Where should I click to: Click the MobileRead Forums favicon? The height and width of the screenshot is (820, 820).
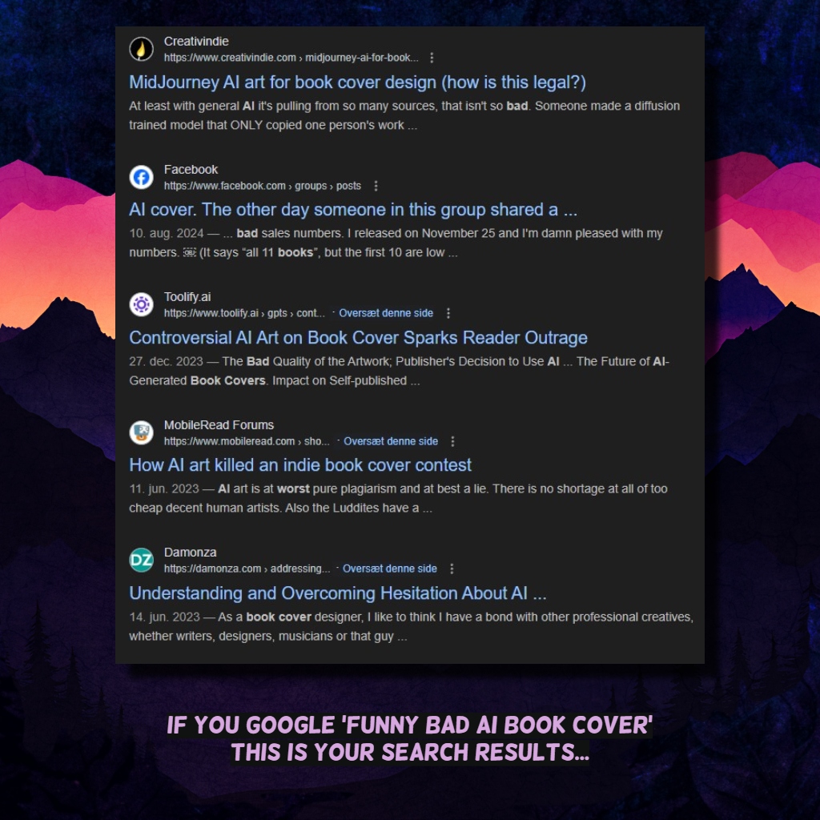[x=141, y=432]
